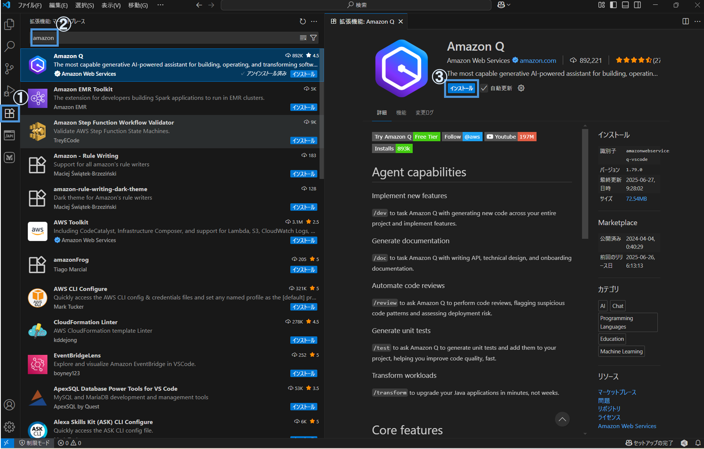The width and height of the screenshot is (704, 449).
Task: Click the title bar 検索 command box
Action: pyautogui.click(x=356, y=5)
